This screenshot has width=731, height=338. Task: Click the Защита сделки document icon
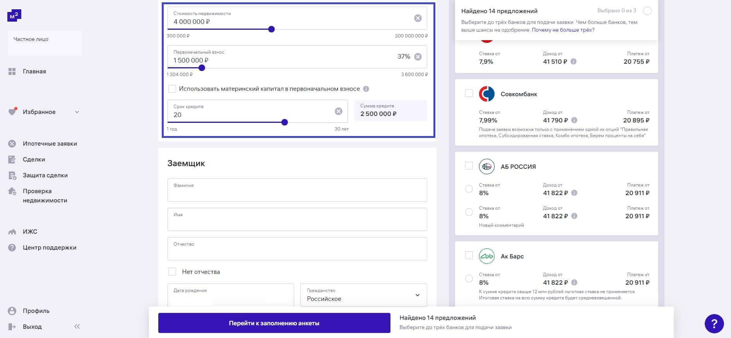12,175
